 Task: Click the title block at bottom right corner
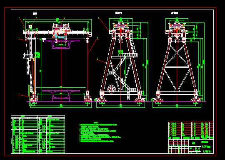click(x=191, y=138)
